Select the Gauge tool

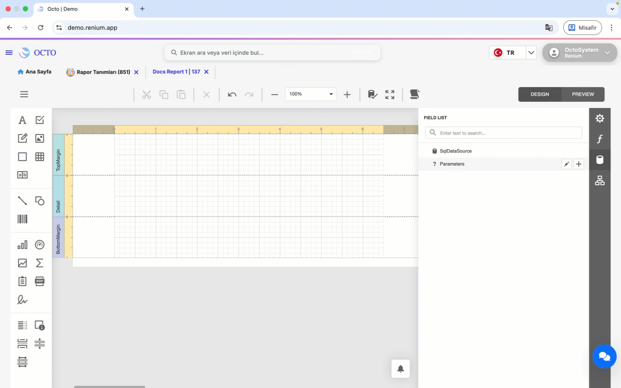39,244
